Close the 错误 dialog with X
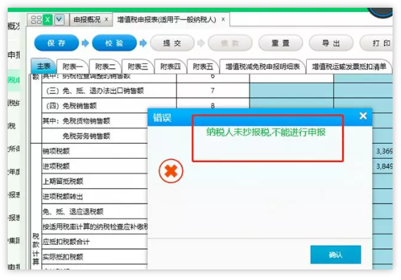Screen dimensions: 401x280 (363, 116)
